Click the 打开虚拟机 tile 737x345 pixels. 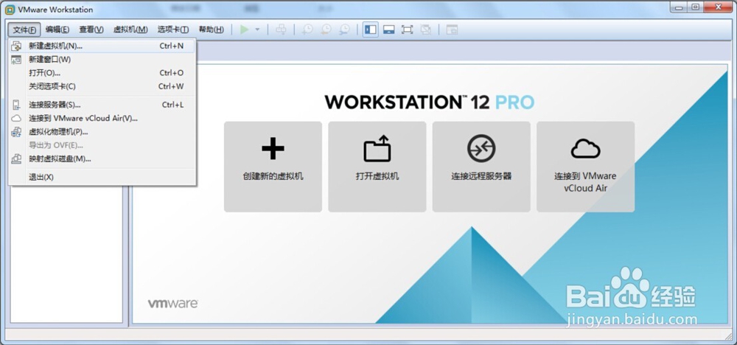click(377, 167)
